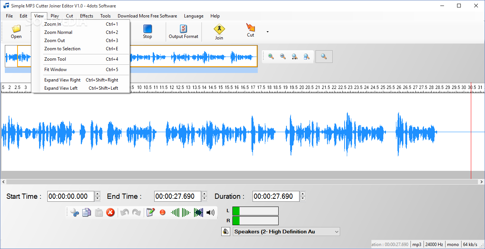Click the horizontal scrollbar left arrow
The image size is (485, 249).
pos(4,182)
